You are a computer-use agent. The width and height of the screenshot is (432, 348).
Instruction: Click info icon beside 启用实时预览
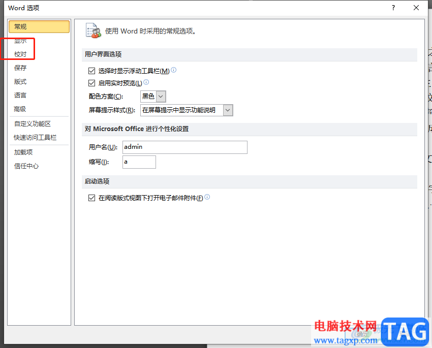pos(146,82)
